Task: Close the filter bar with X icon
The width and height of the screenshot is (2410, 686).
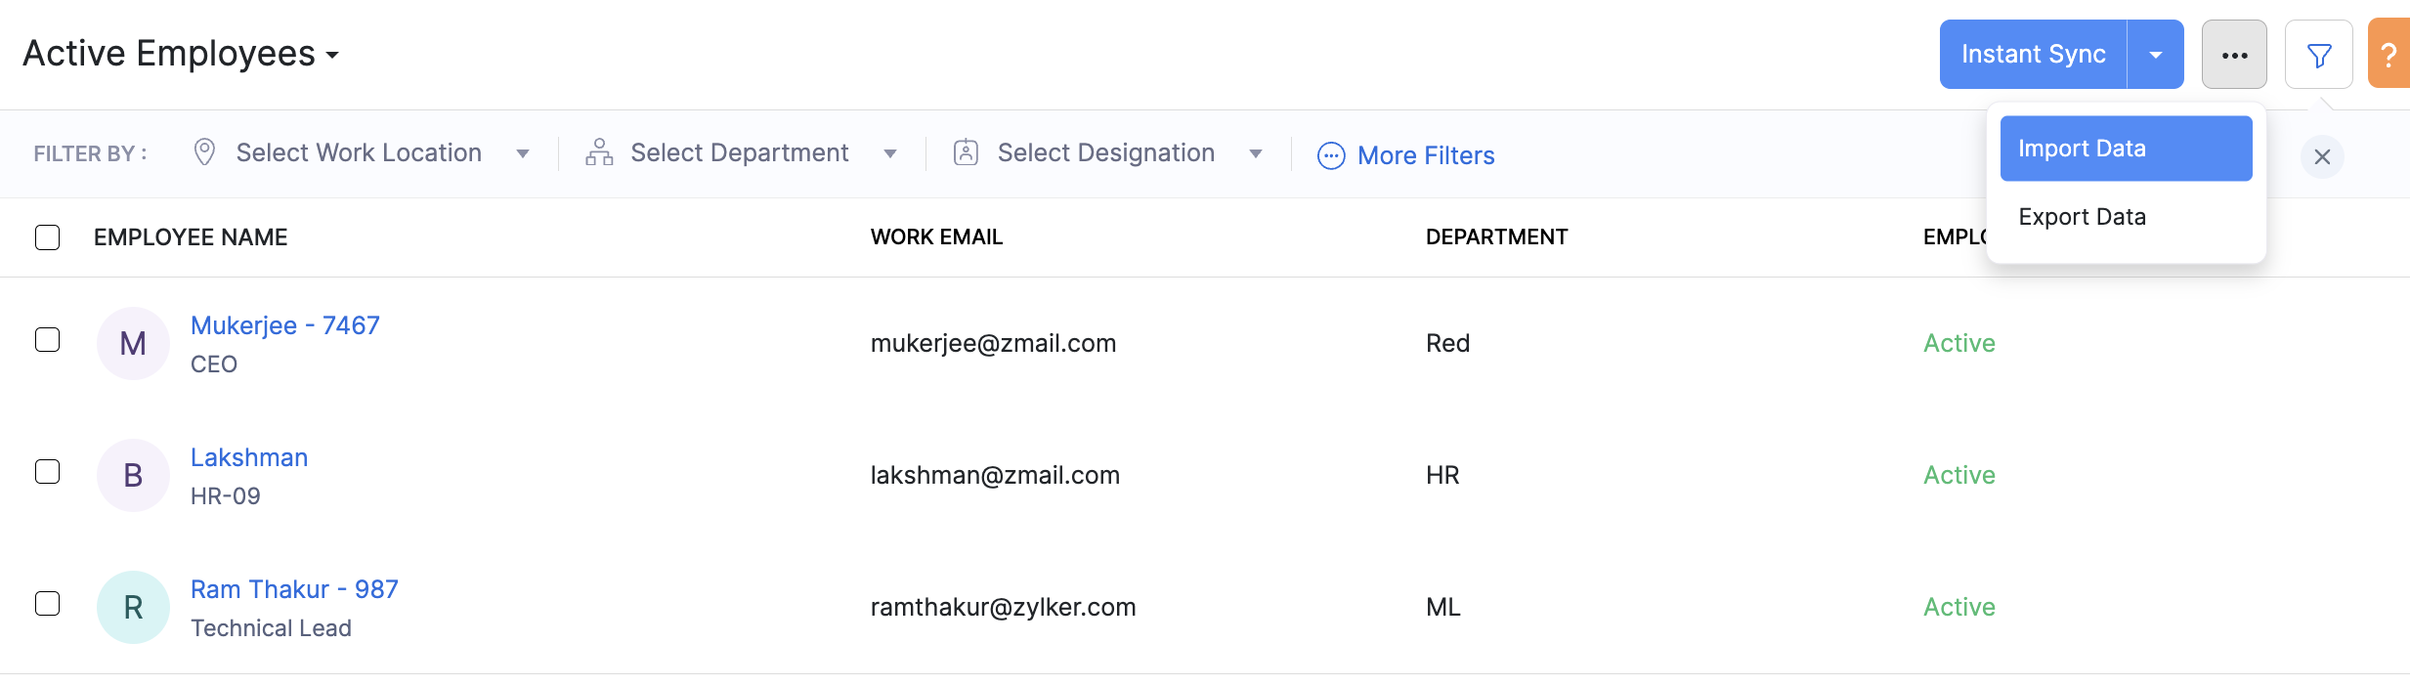Action: (2322, 156)
